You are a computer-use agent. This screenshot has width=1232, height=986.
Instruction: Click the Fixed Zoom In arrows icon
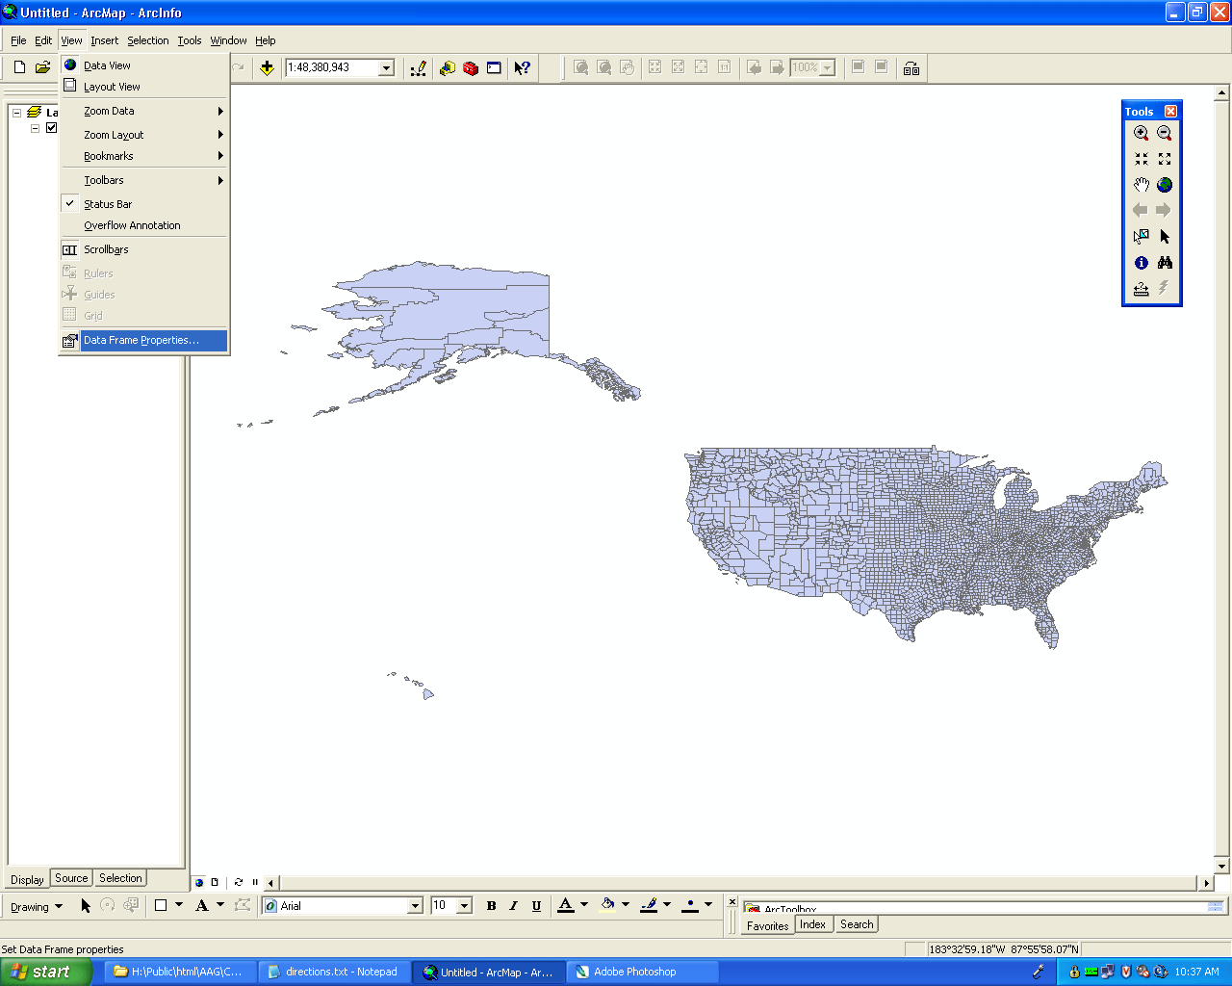(1141, 159)
